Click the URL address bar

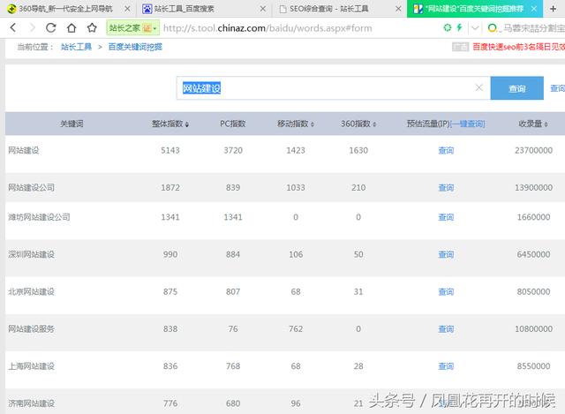click(x=267, y=27)
